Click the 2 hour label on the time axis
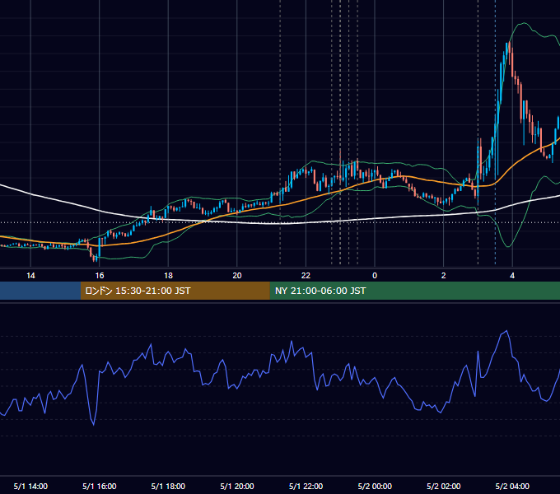This screenshot has height=494, width=560. [443, 276]
